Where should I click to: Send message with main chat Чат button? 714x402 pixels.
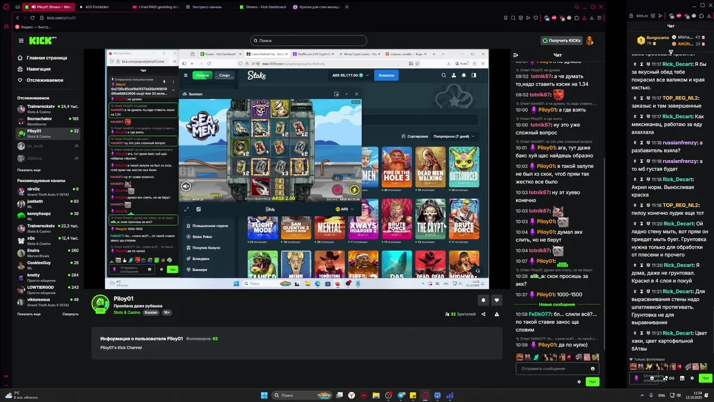592,382
